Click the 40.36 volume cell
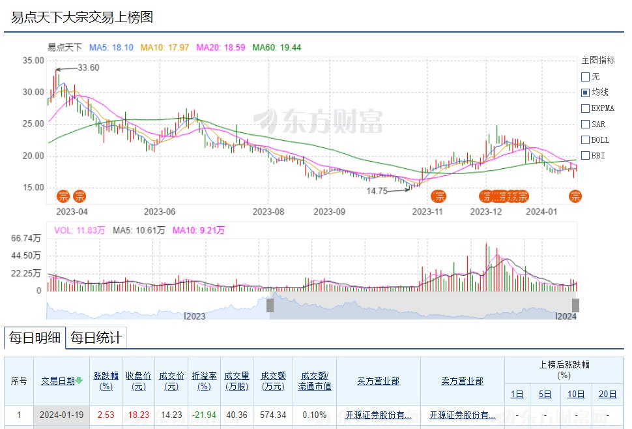Image resolution: width=632 pixels, height=429 pixels. [237, 415]
